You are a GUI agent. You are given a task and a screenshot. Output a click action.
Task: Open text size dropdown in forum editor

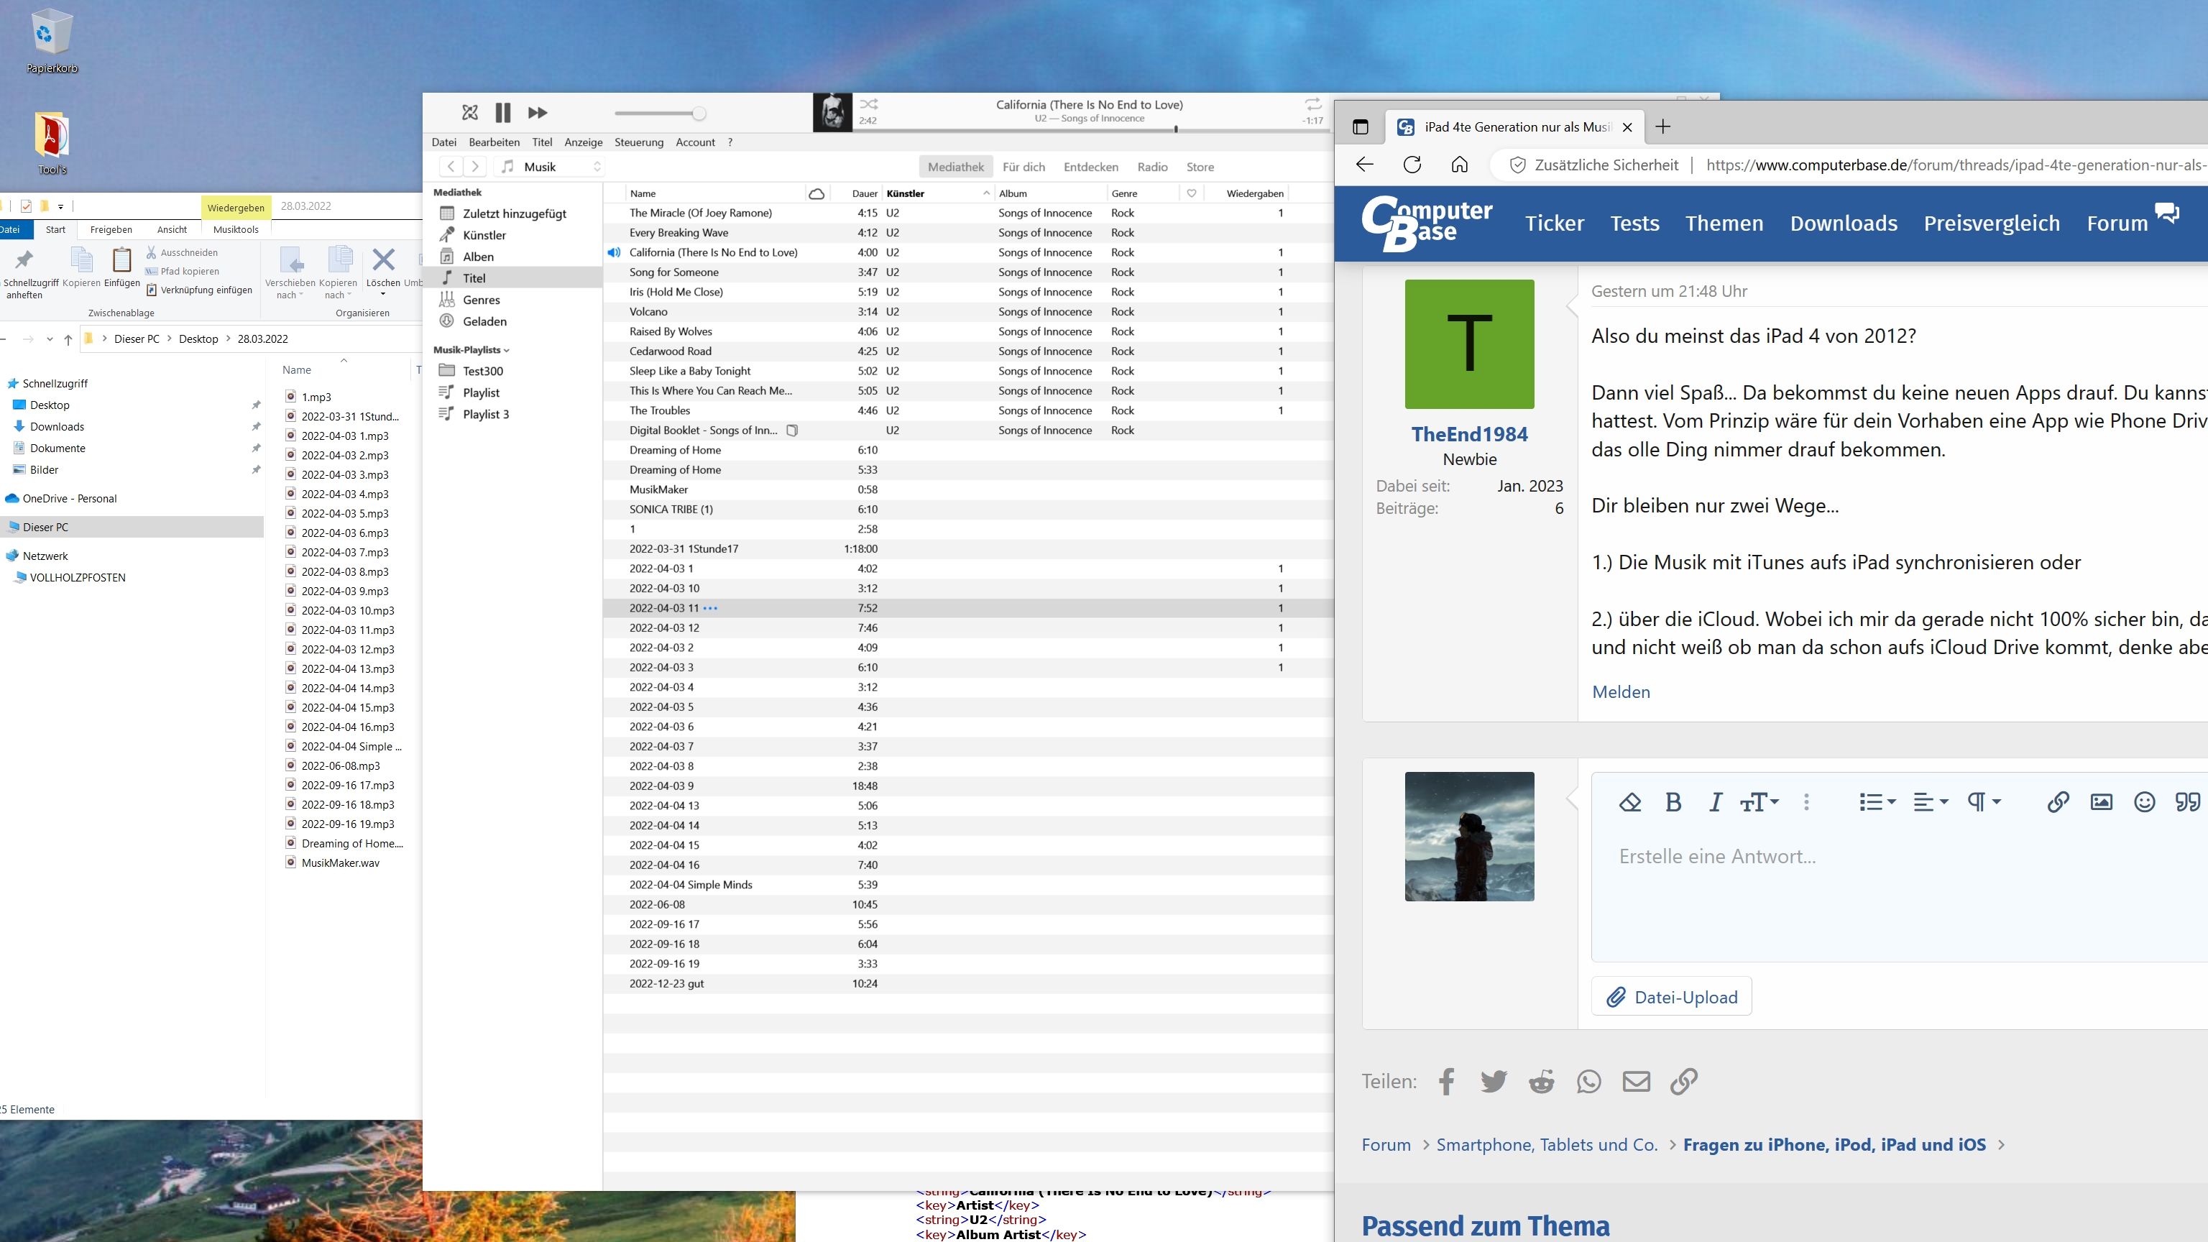[x=1759, y=802]
